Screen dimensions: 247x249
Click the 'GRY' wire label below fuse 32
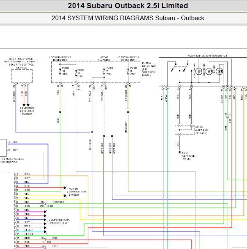[73, 94]
